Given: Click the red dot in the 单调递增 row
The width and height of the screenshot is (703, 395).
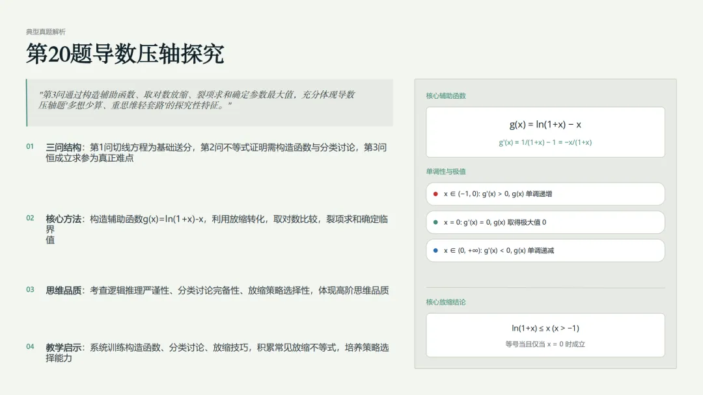Looking at the screenshot, I should point(435,194).
